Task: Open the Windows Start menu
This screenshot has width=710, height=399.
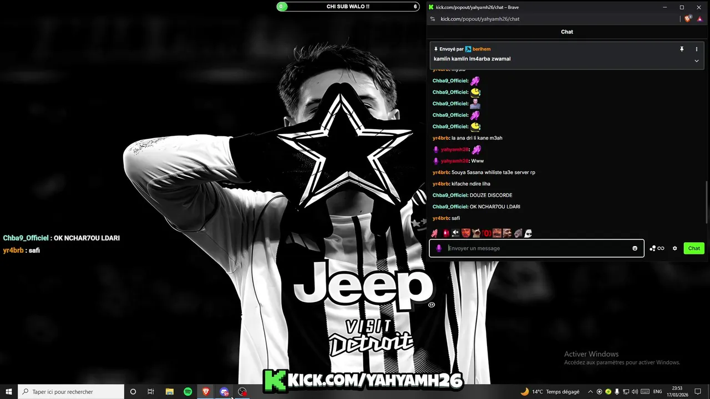Action: pyautogui.click(x=9, y=392)
